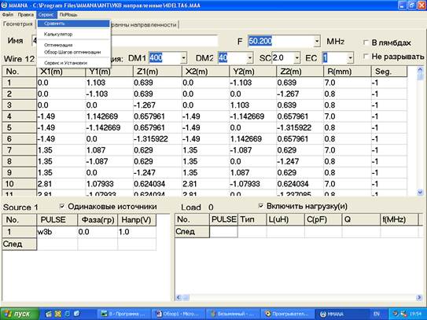Select the Y1 cell 1.142669 in row 4
Viewport: 427px width, 320px height.
click(x=109, y=116)
